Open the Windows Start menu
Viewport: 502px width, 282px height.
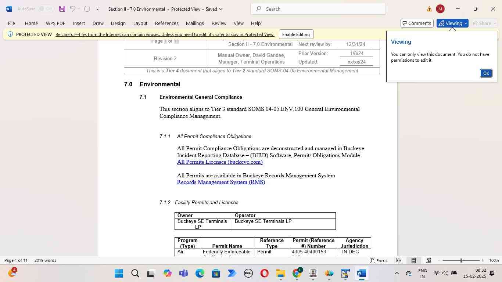[x=119, y=274]
